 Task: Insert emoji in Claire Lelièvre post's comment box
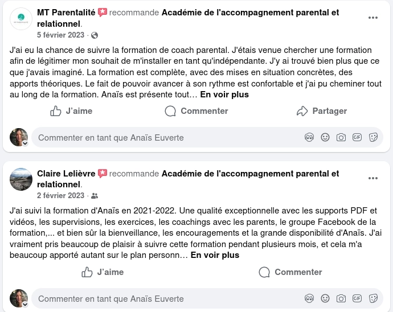point(325,298)
